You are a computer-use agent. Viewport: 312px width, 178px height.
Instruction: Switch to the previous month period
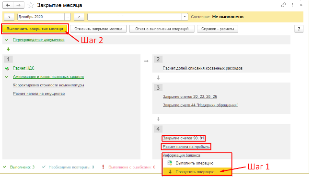9,17
